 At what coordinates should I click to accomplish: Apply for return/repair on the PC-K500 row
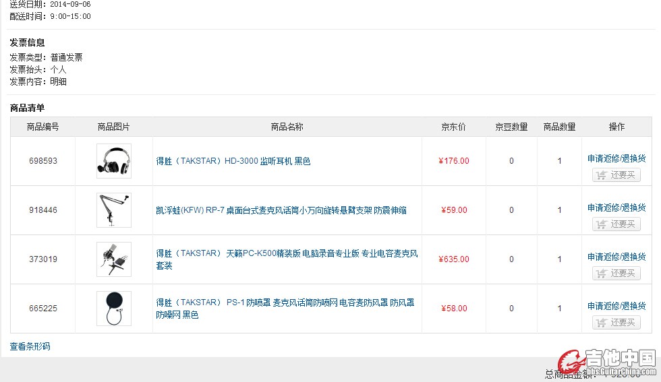tap(616, 257)
